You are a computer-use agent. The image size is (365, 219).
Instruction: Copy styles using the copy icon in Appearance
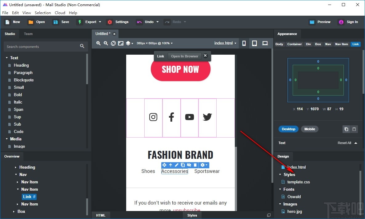[x=346, y=129]
